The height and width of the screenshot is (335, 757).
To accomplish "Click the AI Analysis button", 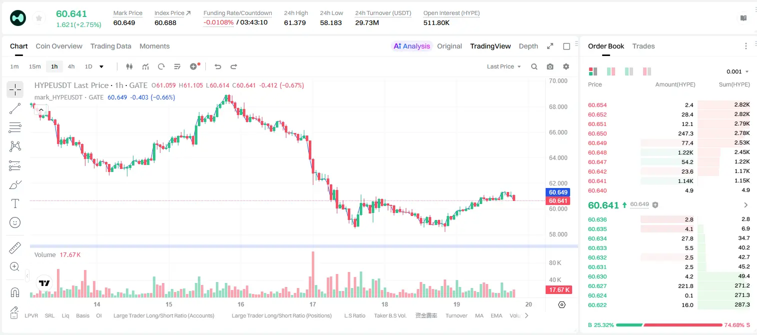I will tap(412, 46).
